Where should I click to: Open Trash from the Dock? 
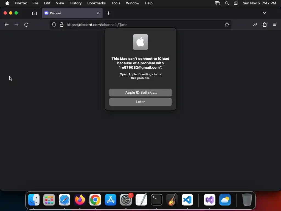247,200
